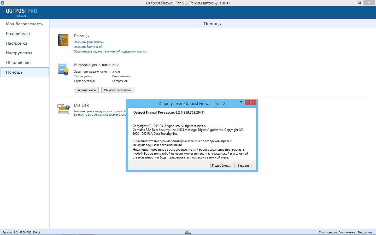
Task: Open Брандмауэр section
Action: [25, 34]
